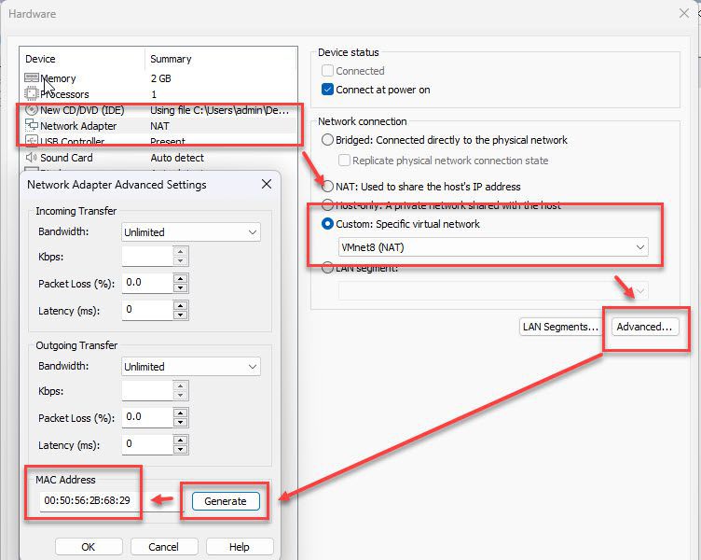Enable Replicate physical network connection state
The width and height of the screenshot is (701, 560).
click(344, 161)
